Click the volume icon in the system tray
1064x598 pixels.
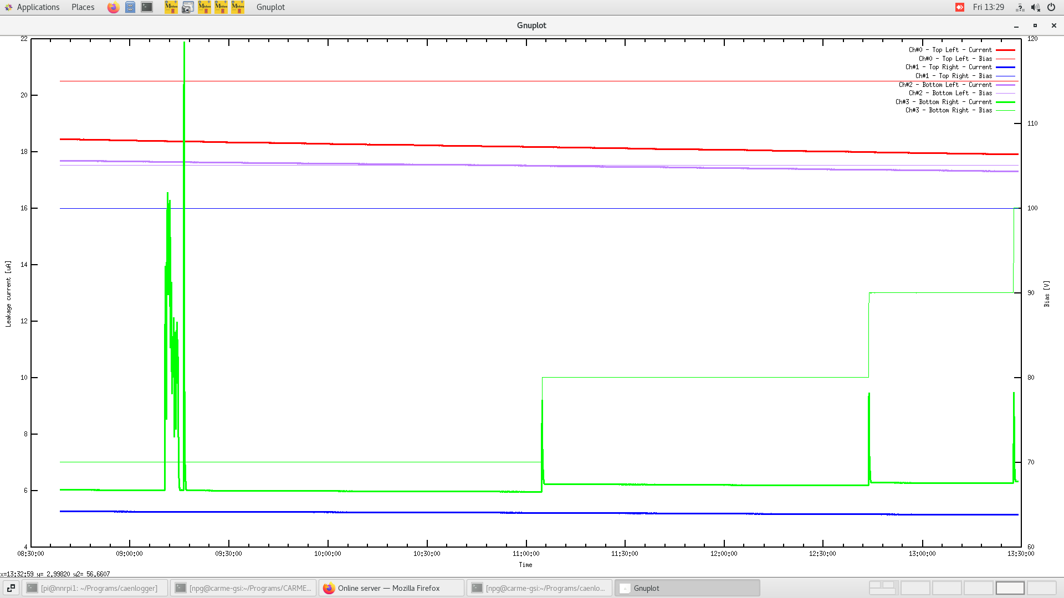pos(1035,7)
